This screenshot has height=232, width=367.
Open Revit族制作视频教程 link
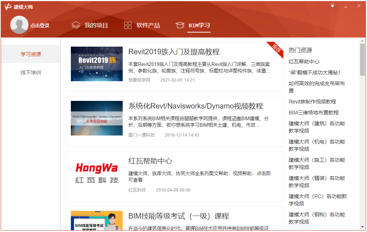tap(312, 102)
